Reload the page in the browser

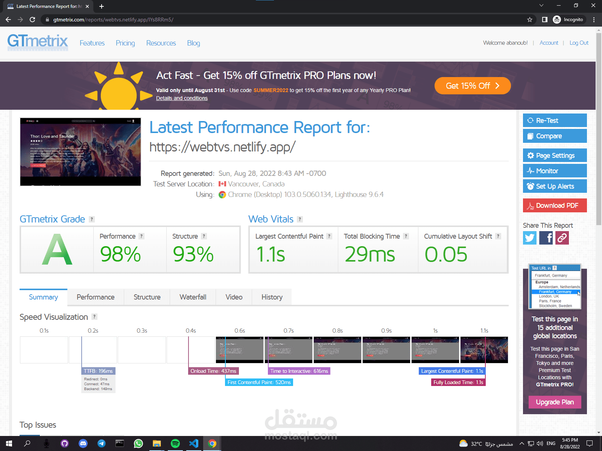click(x=32, y=20)
